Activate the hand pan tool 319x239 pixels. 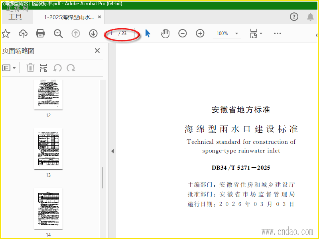[x=165, y=33]
